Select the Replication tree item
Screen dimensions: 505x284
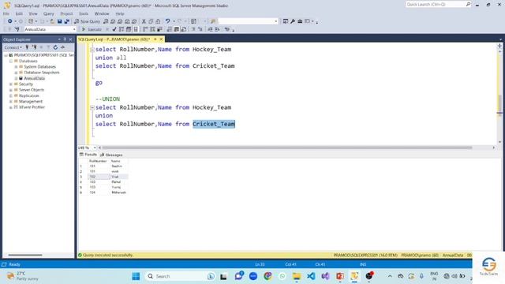(29, 95)
